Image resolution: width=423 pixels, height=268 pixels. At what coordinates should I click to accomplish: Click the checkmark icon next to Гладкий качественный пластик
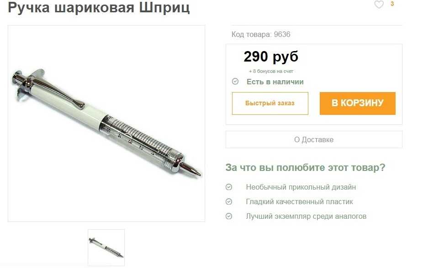click(229, 201)
